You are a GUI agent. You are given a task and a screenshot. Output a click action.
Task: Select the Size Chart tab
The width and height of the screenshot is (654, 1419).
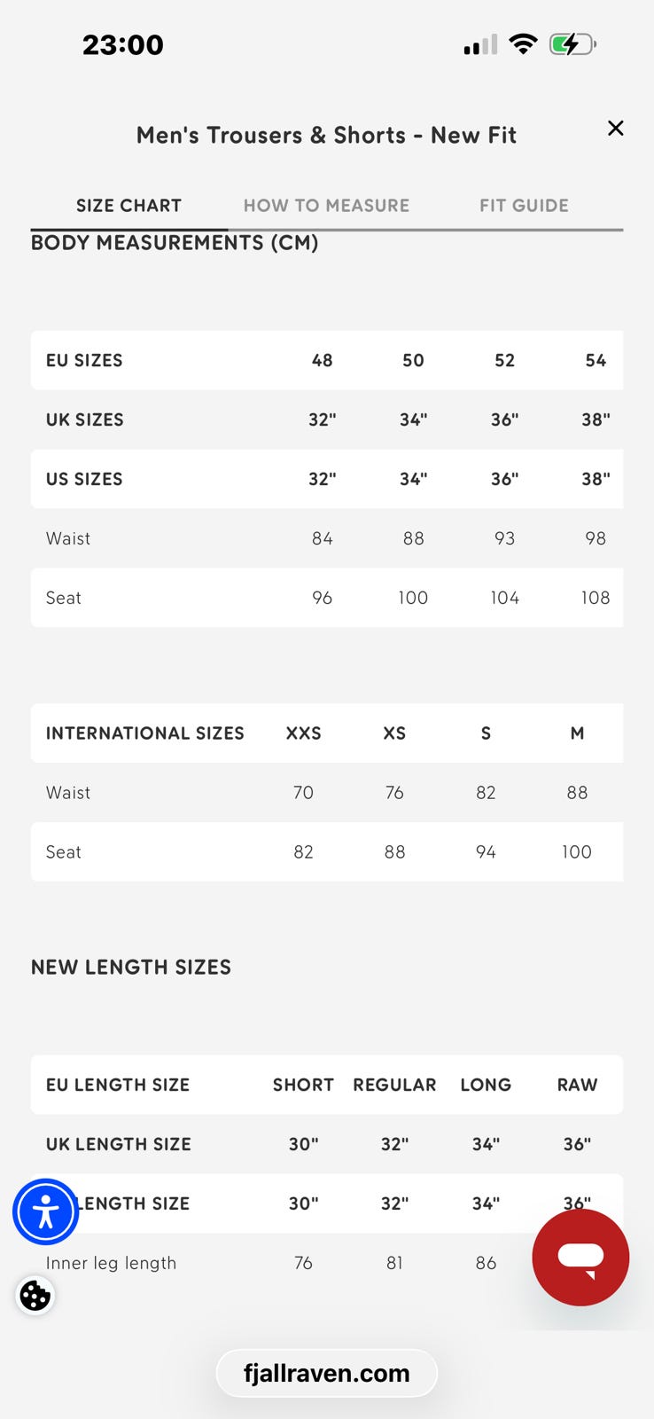pos(128,206)
